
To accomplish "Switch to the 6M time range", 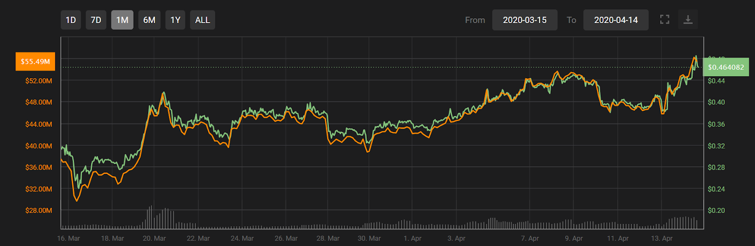I will click(x=149, y=20).
